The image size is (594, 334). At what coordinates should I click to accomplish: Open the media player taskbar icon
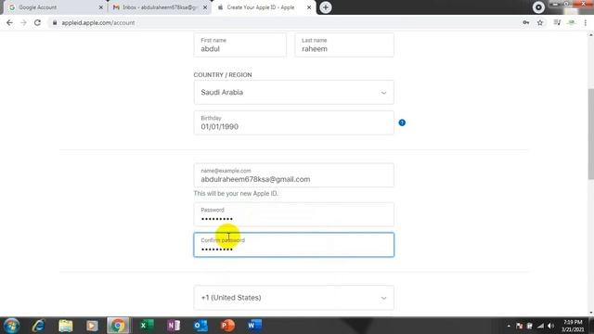[x=92, y=326]
